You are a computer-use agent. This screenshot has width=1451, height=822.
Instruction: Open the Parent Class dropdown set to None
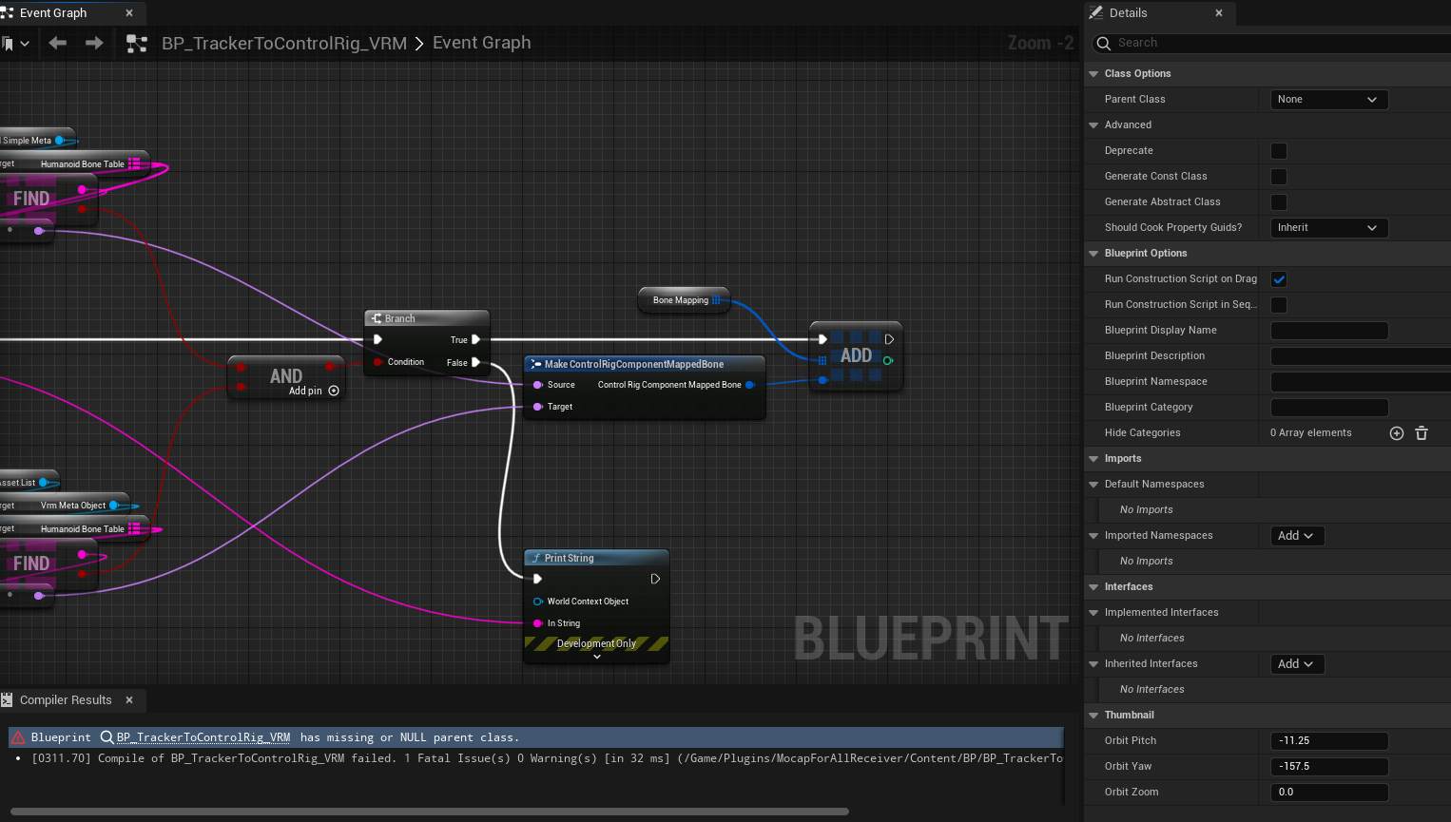pos(1328,99)
